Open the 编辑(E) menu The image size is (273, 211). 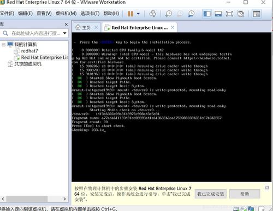25,14
